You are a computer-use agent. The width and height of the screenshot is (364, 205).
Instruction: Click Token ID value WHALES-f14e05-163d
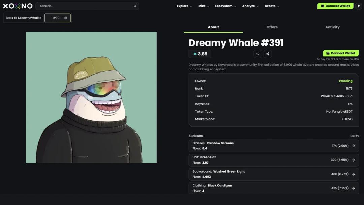click(336, 96)
